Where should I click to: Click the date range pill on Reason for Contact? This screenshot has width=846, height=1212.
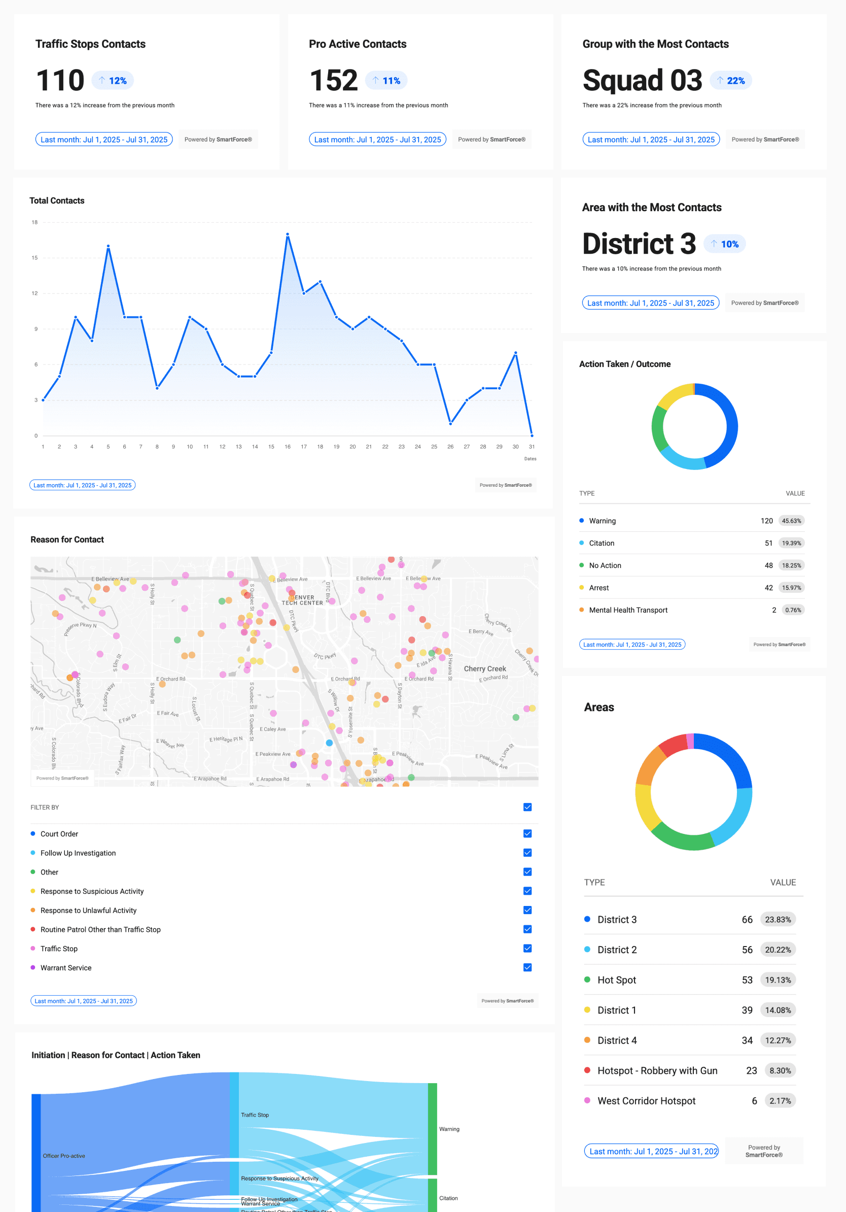84,1000
